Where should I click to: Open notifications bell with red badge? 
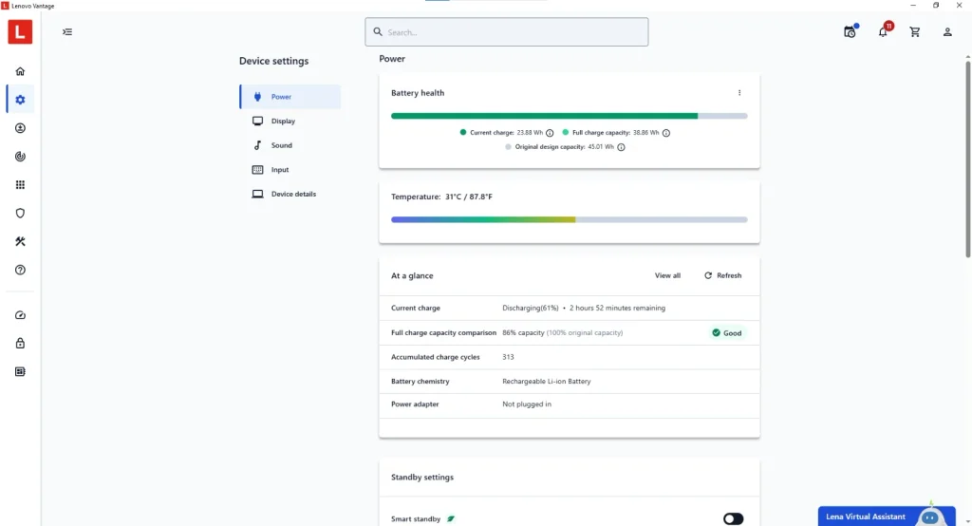883,31
